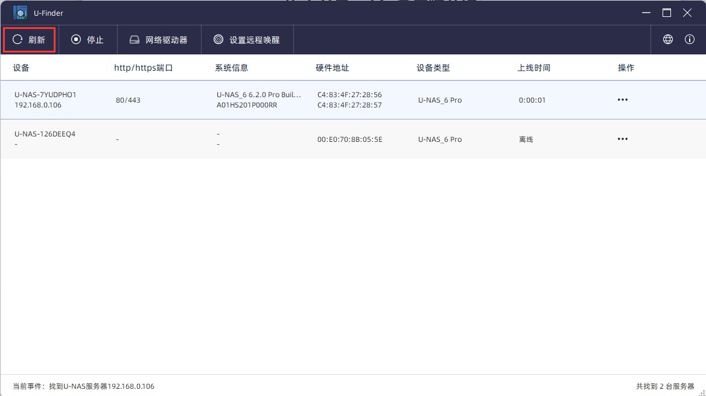Sort by 上线时间 column header
Viewport: 706px width, 396px height.
click(534, 68)
